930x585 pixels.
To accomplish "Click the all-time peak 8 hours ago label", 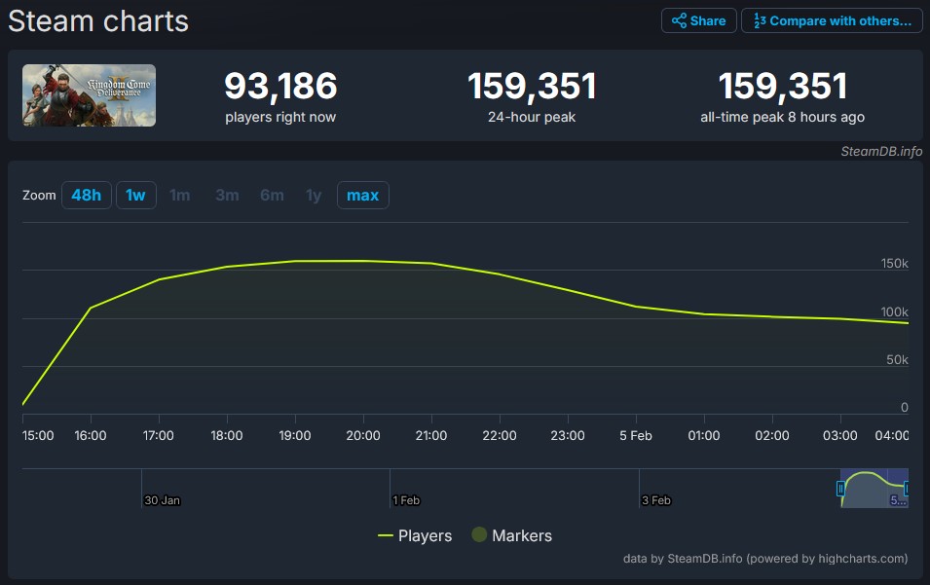I will [x=782, y=118].
